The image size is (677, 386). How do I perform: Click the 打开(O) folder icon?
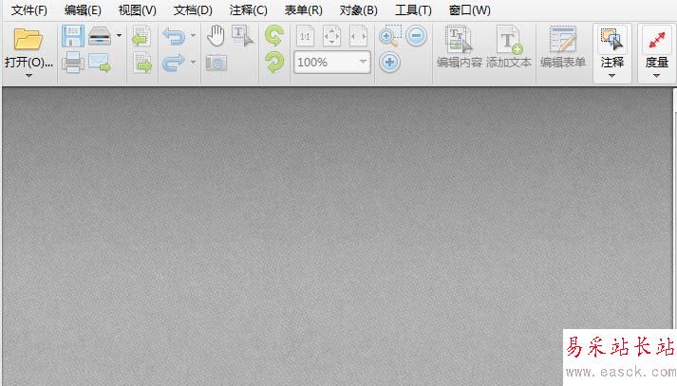(28, 39)
